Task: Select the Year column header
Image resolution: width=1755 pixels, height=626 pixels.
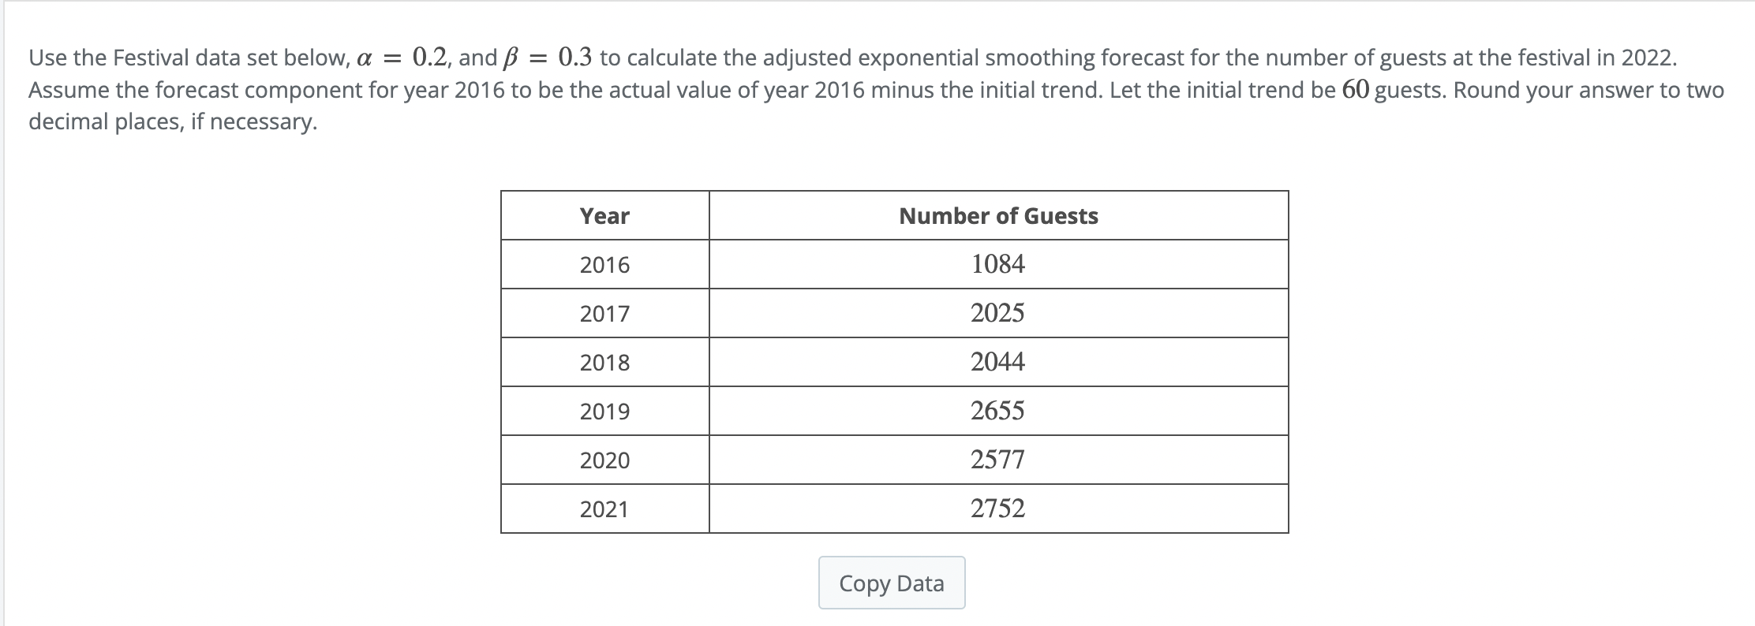Action: [x=604, y=216]
